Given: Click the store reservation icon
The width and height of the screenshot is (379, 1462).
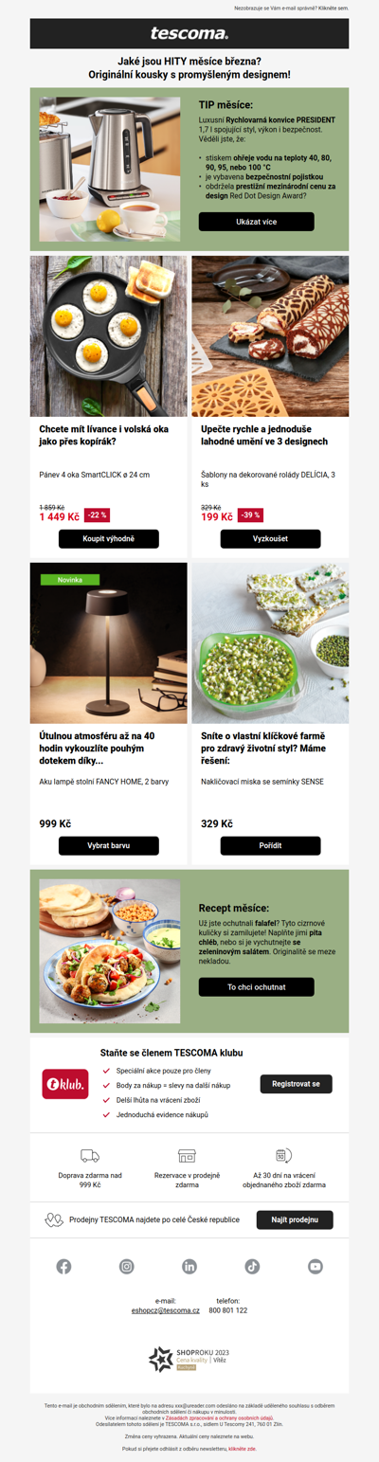Looking at the screenshot, I should pyautogui.click(x=188, y=1155).
